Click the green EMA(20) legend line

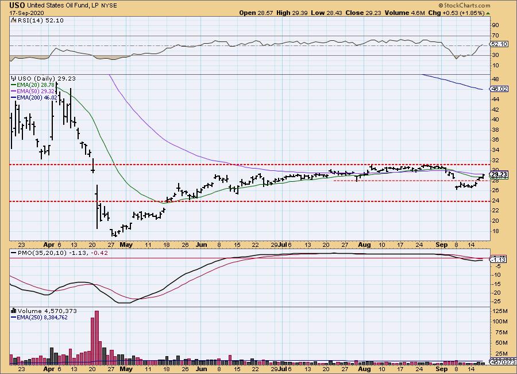[x=13, y=85]
